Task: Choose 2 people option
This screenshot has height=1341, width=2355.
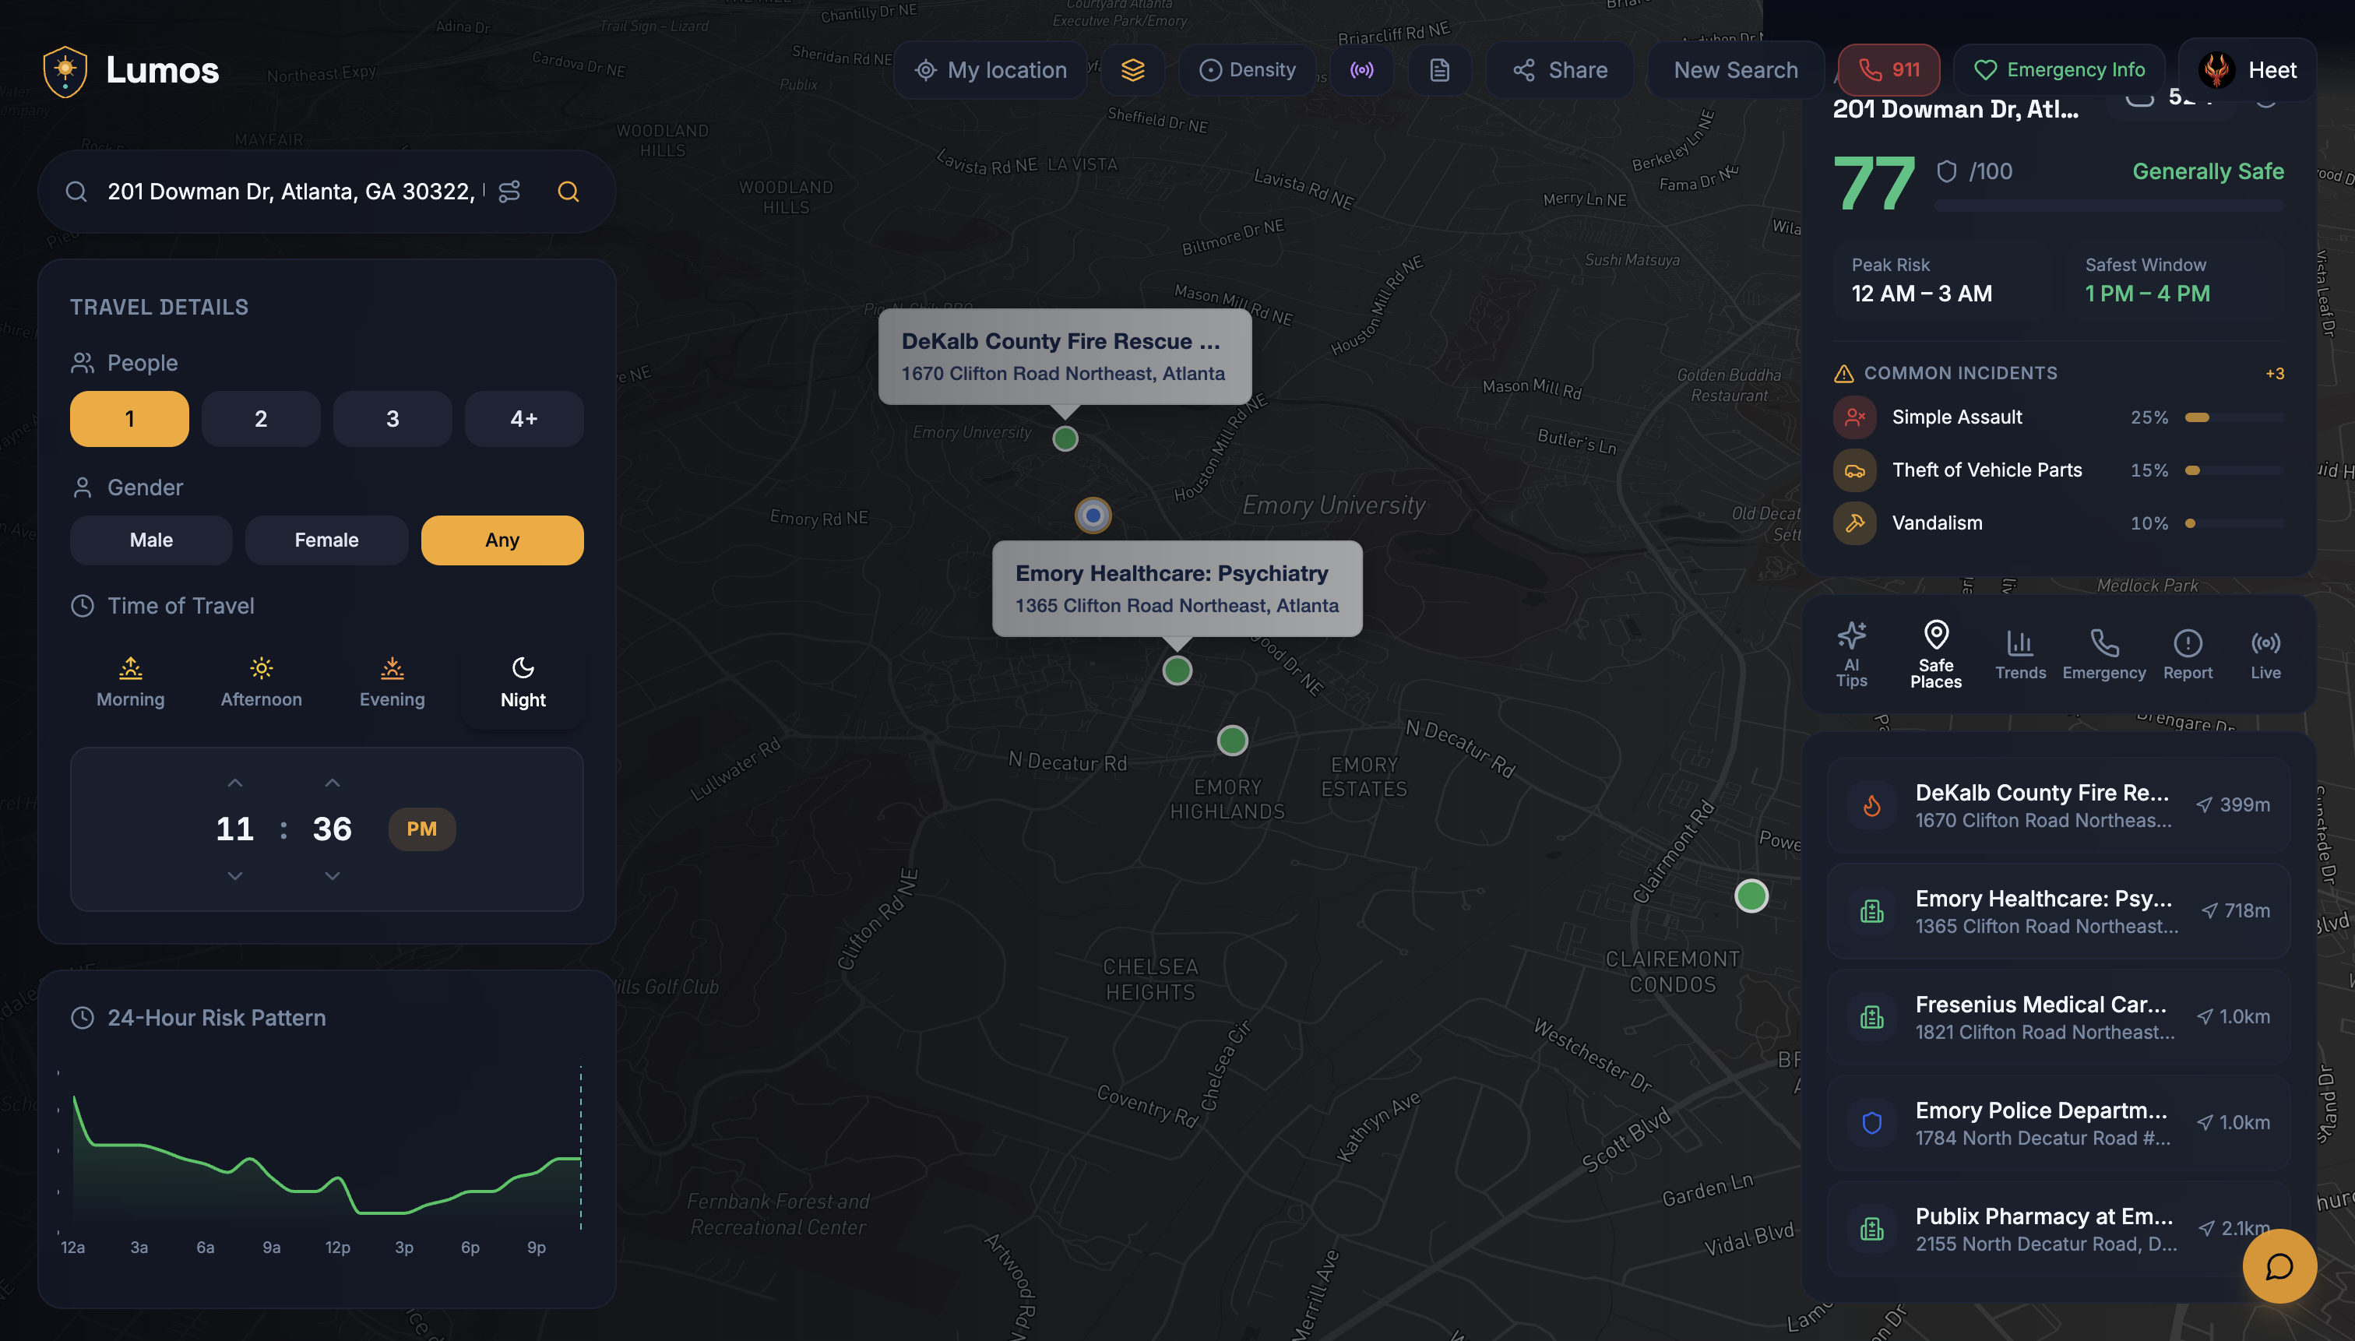Action: click(x=261, y=419)
